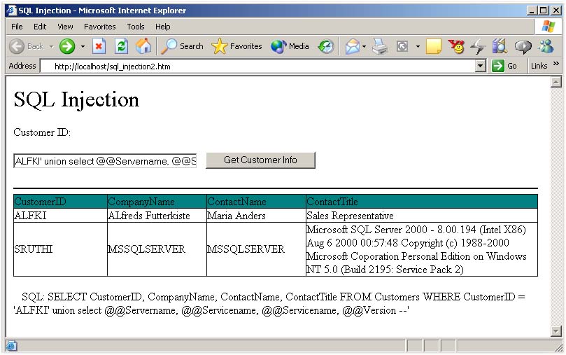Open the Search pane from the toolbar
566x355 pixels.
pyautogui.click(x=183, y=46)
